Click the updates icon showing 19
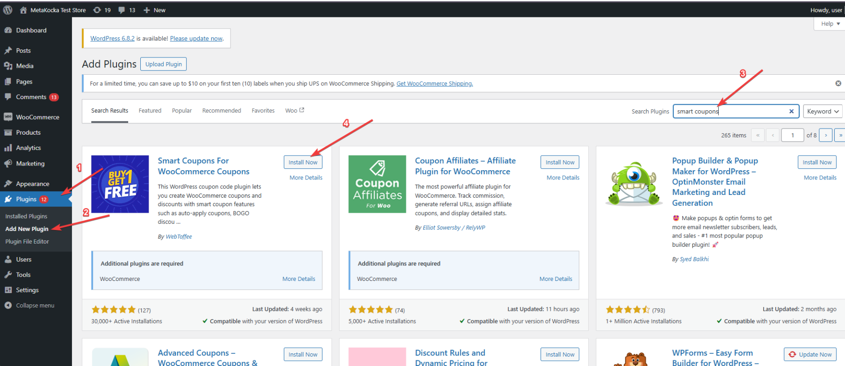The height and width of the screenshot is (366, 845). [97, 10]
